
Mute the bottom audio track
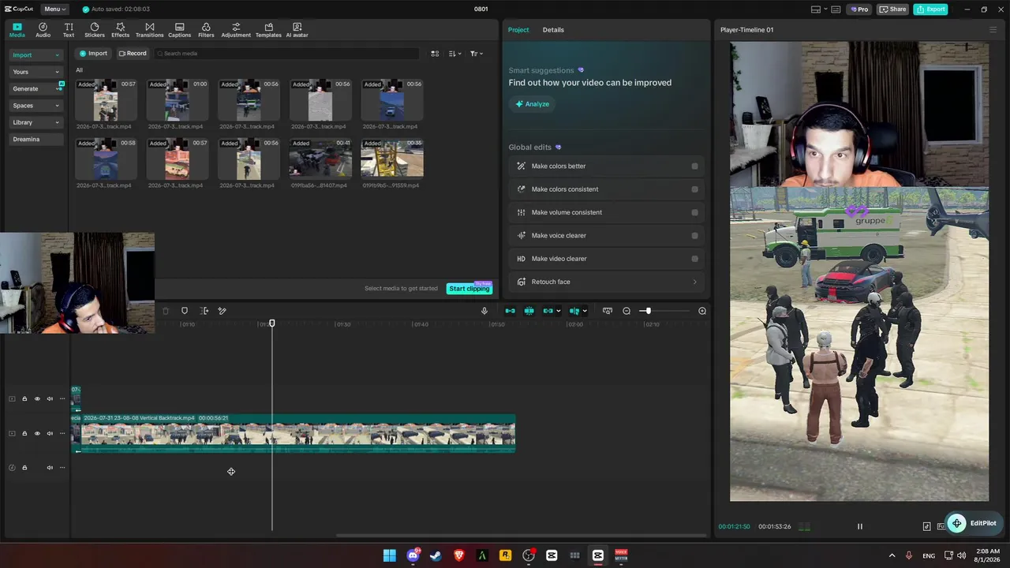pyautogui.click(x=50, y=468)
